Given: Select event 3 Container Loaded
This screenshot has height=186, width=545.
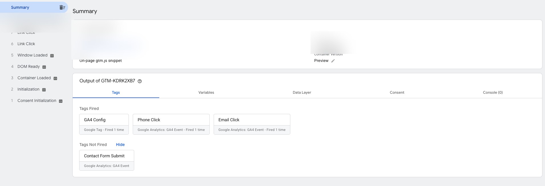Looking at the screenshot, I should (34, 78).
